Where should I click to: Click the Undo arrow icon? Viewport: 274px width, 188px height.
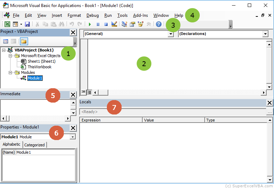(x=71, y=24)
